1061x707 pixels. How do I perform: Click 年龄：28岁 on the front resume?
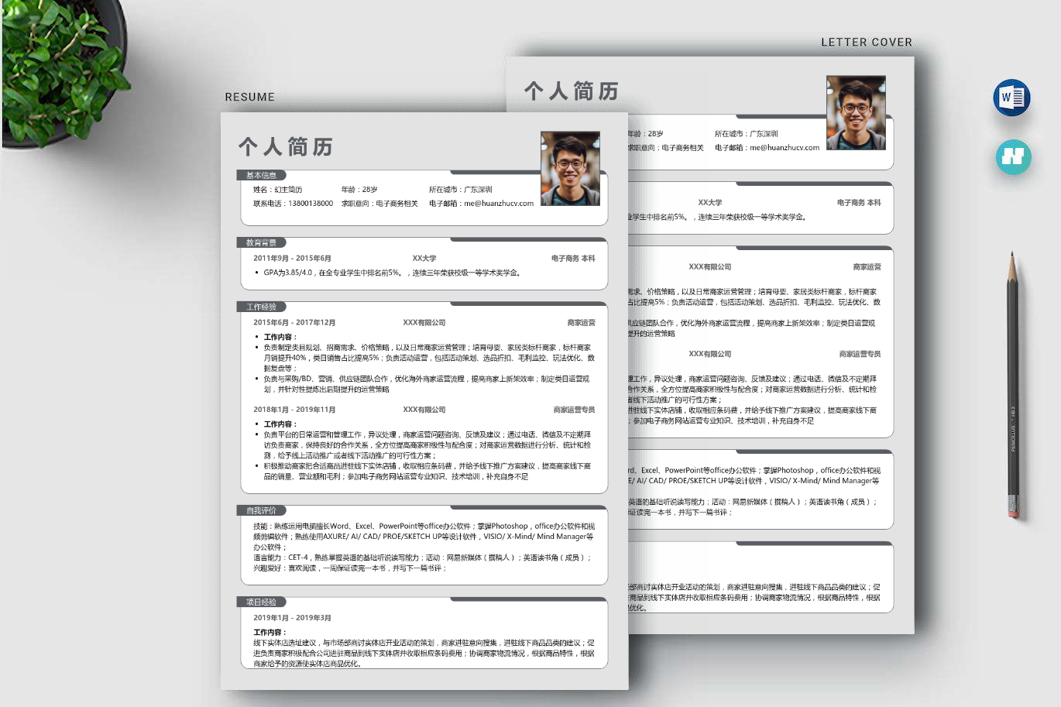(359, 190)
